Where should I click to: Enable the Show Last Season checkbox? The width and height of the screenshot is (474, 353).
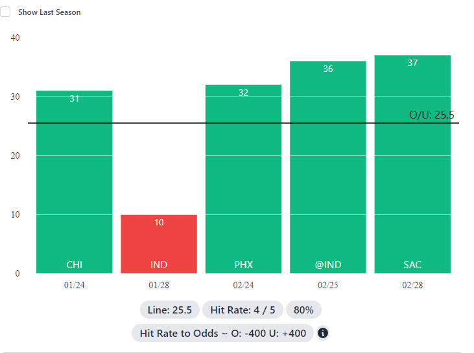tap(5, 12)
